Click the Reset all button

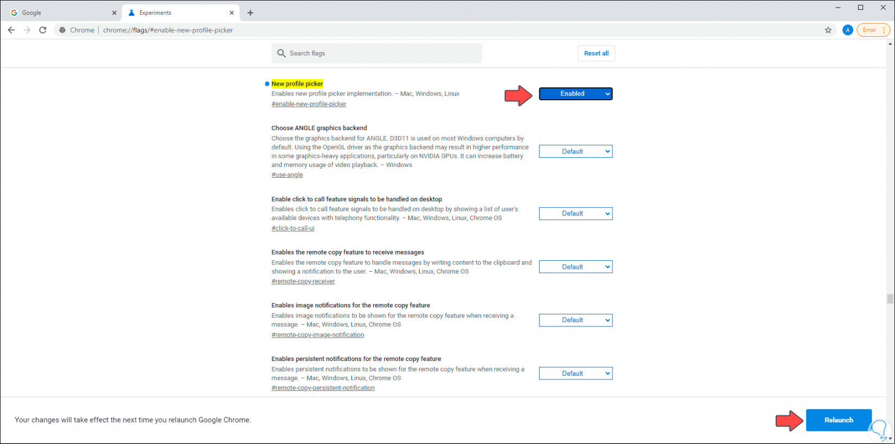(x=596, y=53)
